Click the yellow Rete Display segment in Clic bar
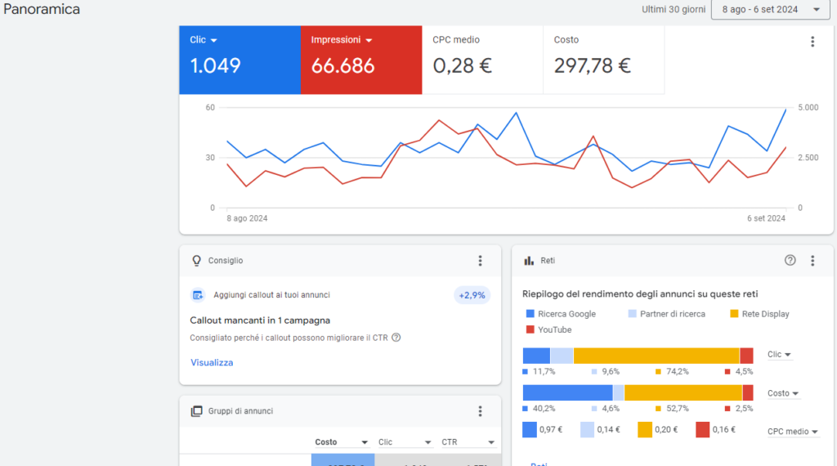The height and width of the screenshot is (466, 837). [x=656, y=356]
